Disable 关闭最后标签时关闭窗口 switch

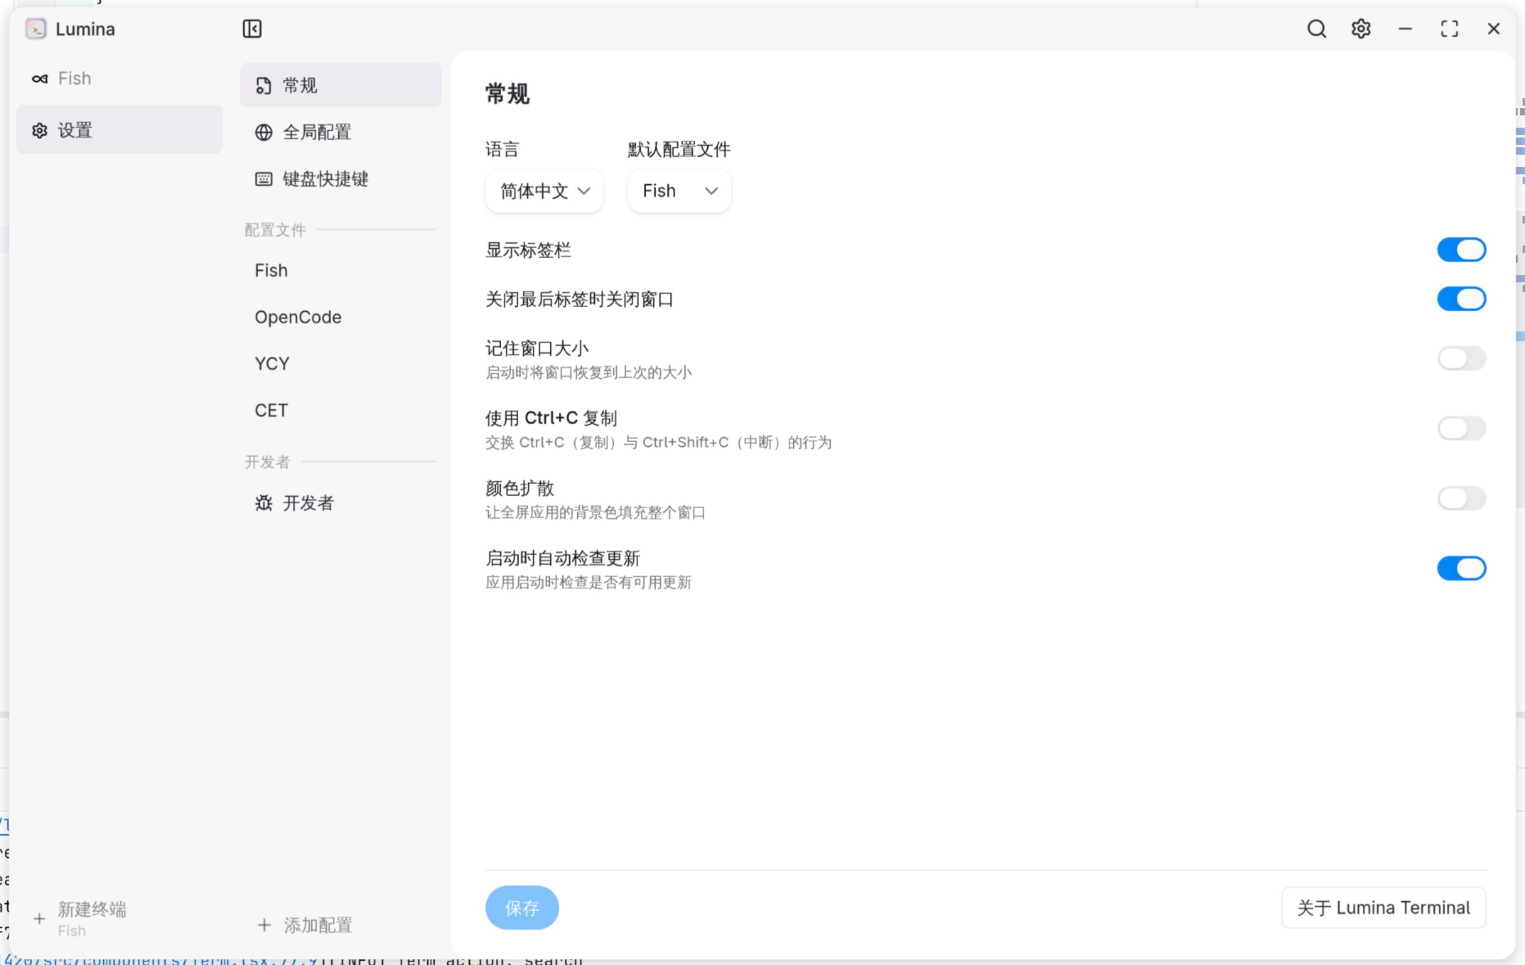(1462, 299)
